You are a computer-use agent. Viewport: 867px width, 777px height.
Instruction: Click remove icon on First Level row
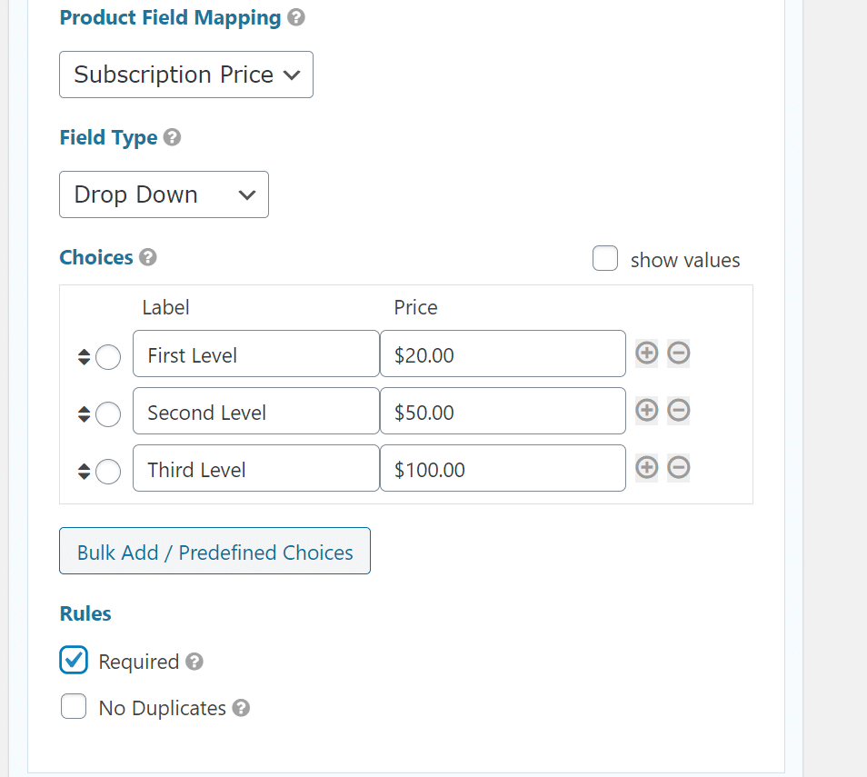click(679, 353)
